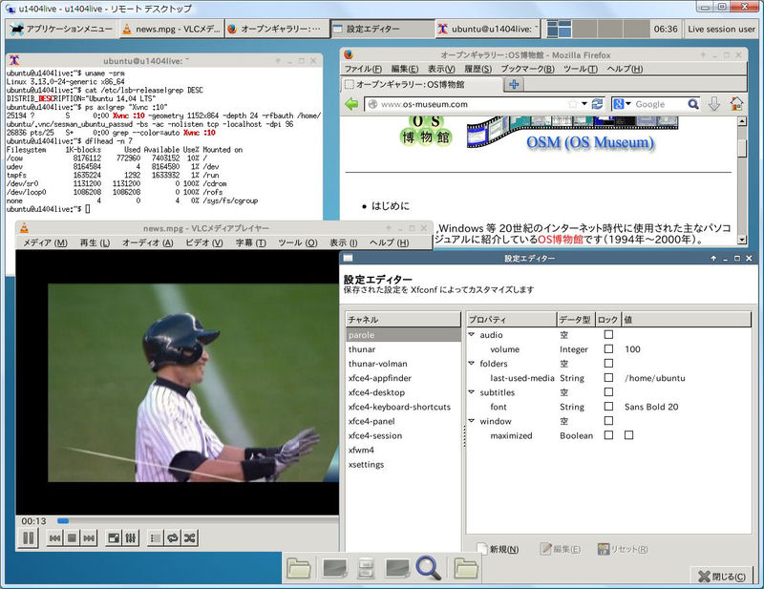The image size is (764, 589).
Task: Open Firefox Tools menu
Action: pos(581,69)
